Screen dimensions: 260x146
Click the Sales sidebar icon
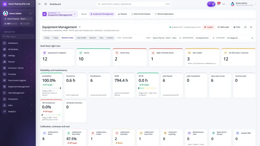(x=5, y=105)
